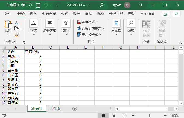Click the Undo arrow icon

[46, 5]
